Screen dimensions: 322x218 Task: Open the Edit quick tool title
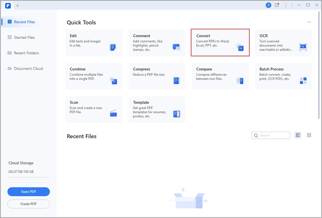(x=73, y=36)
